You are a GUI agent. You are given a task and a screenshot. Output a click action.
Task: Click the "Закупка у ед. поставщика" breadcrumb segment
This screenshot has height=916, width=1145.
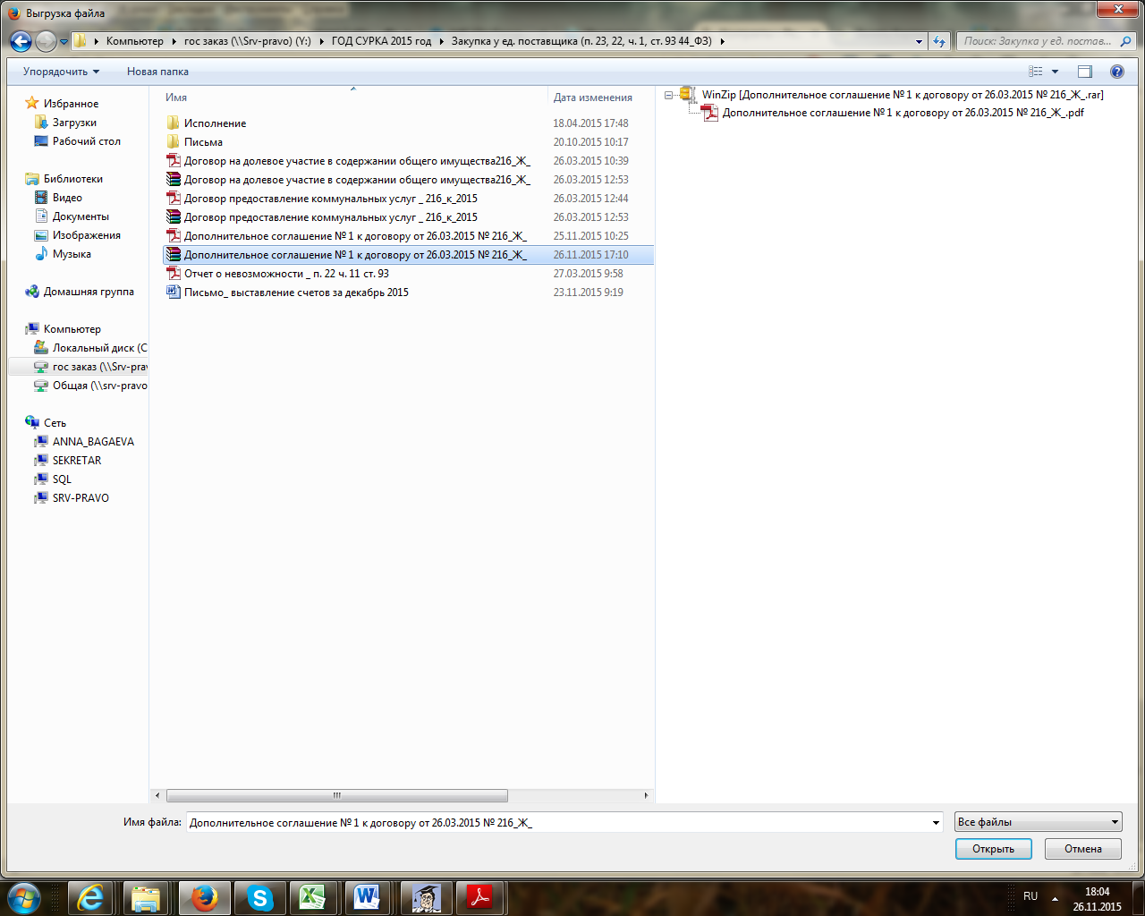click(x=581, y=41)
